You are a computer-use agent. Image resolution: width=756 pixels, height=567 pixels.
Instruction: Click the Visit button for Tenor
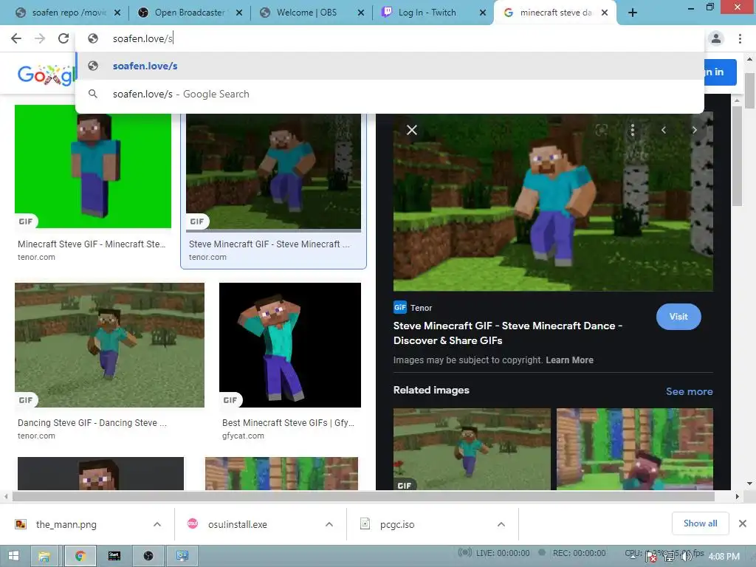click(x=678, y=317)
